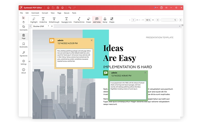This screenshot has width=202, height=122.
Task: Select the arrow cursor tool
Action: [x=23, y=18]
